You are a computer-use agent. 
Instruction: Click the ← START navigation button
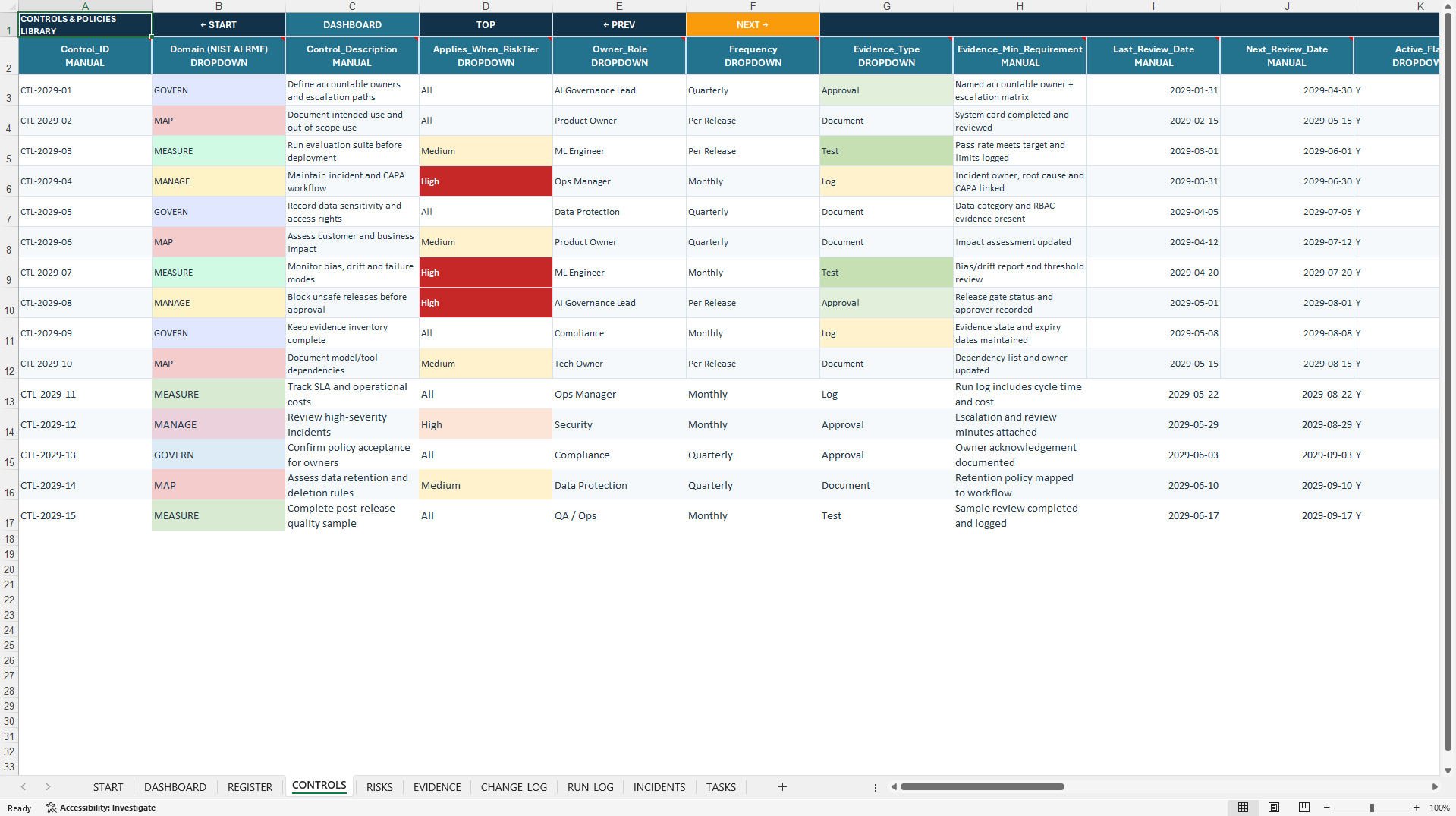point(219,24)
